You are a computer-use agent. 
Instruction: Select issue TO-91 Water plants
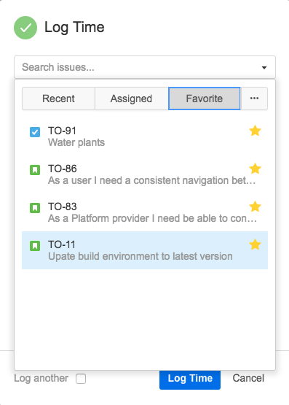tap(145, 136)
